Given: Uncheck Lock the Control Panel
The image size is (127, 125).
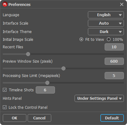Looking at the screenshot, I should point(5,107).
